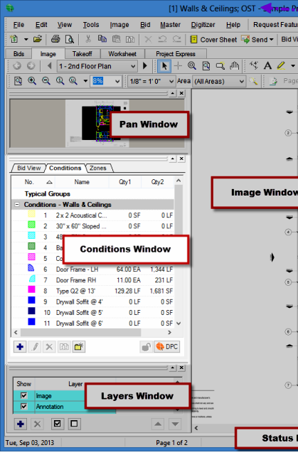Image resolution: width=298 pixels, height=460 pixels.
Task: Click the DPC button
Action: point(166,347)
